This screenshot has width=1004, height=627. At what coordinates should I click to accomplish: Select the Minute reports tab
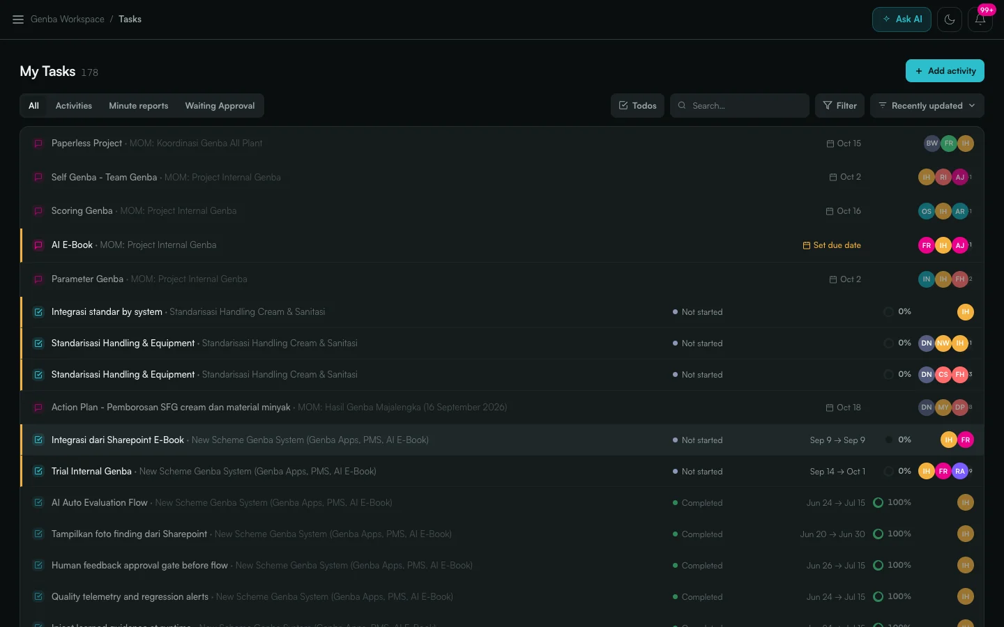(x=139, y=106)
